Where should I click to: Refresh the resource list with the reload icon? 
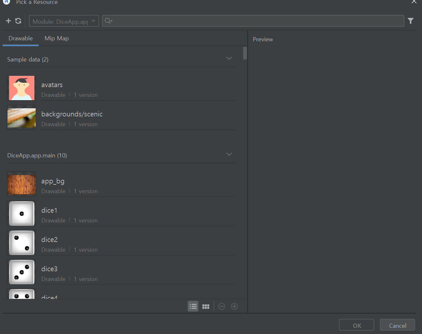18,21
